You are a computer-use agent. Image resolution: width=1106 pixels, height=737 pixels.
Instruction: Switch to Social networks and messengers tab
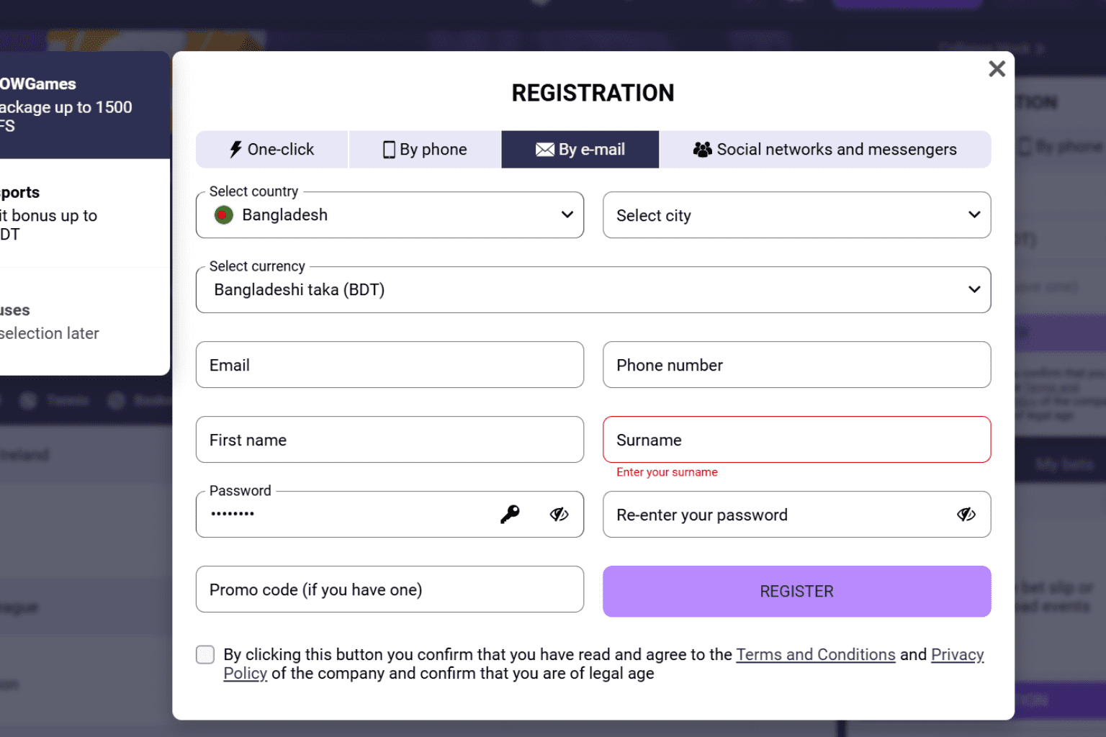click(x=824, y=149)
